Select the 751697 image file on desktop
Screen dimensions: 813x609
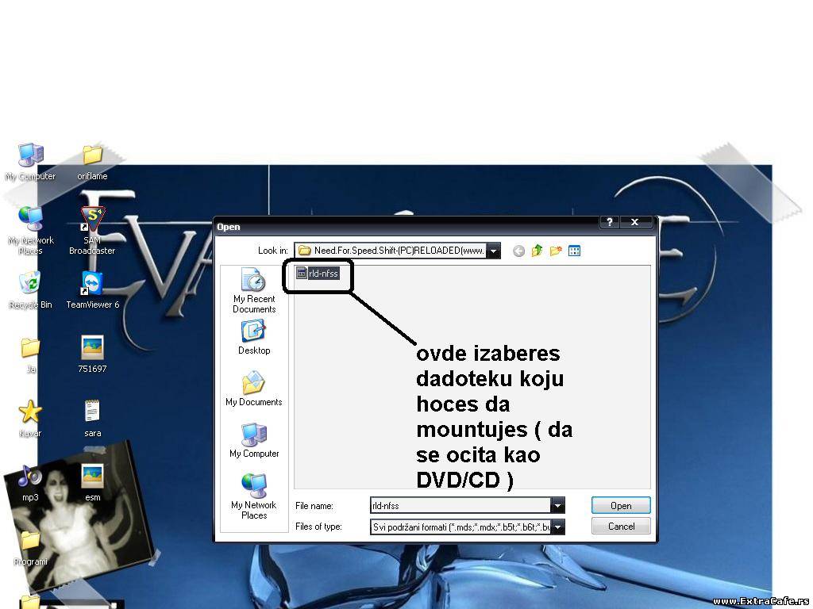92,354
